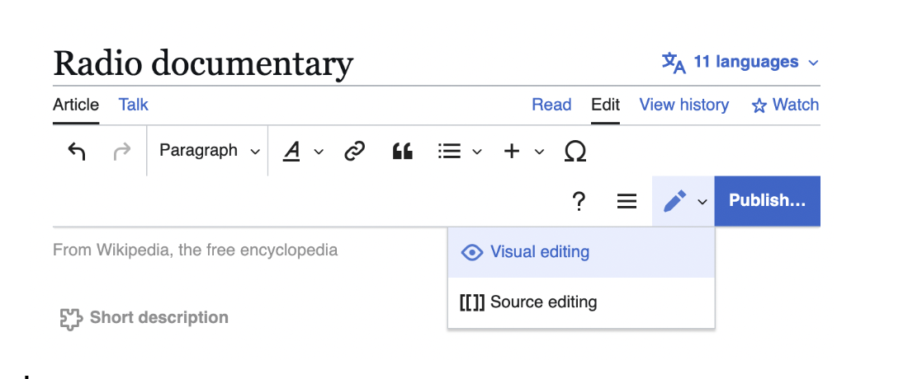Open the Paragraph format dropdown
Image resolution: width=908 pixels, height=379 pixels.
[210, 151]
